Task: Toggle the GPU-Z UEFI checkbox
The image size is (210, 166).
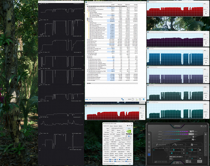Action: [129, 136]
